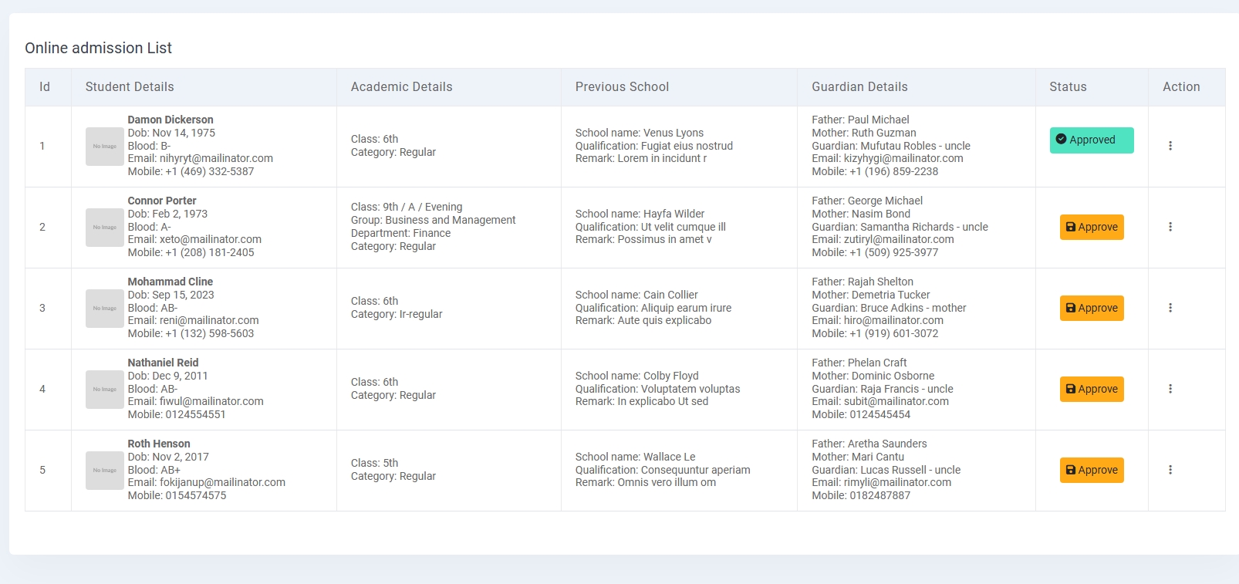Image resolution: width=1239 pixels, height=584 pixels.
Task: Select student name Damon Dickerson
Action: [170, 120]
